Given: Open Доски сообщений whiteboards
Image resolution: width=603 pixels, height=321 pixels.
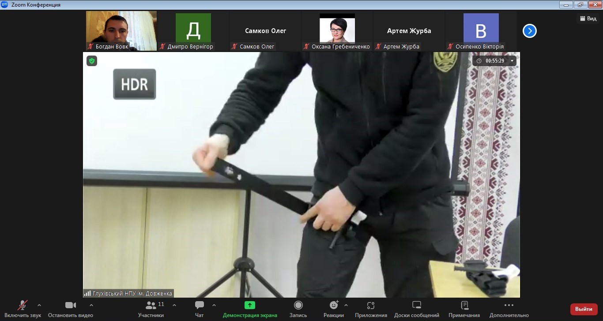Looking at the screenshot, I should [416, 309].
